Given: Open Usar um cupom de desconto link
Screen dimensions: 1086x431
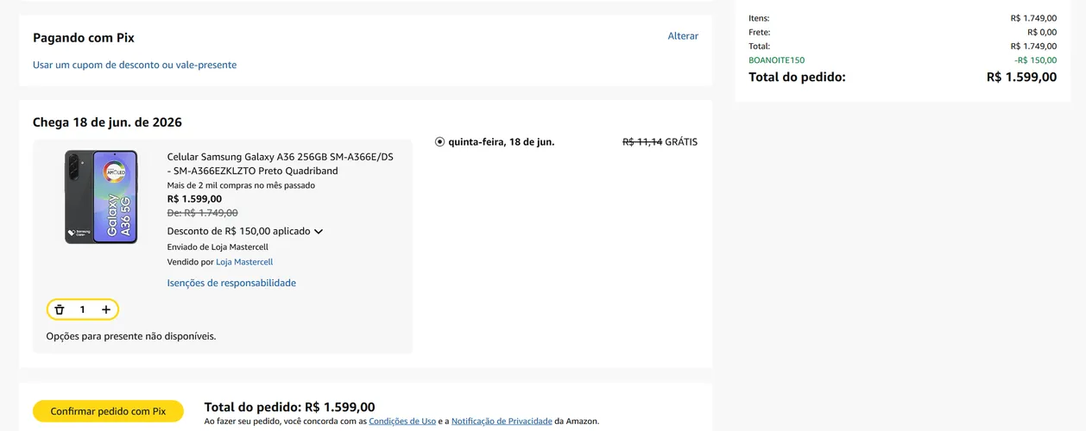Looking at the screenshot, I should point(135,65).
